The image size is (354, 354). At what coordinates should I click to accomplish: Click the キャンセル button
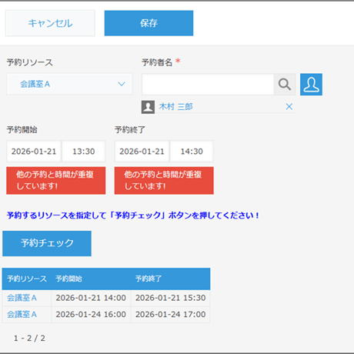pos(50,23)
